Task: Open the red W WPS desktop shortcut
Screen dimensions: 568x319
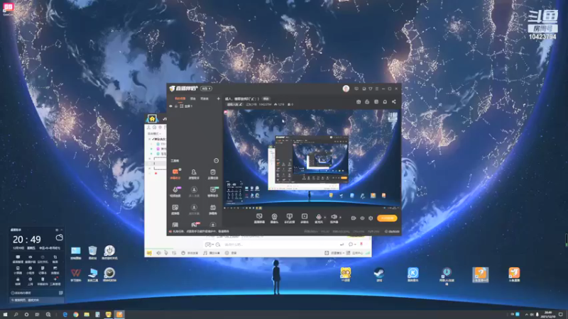Action: 76,274
